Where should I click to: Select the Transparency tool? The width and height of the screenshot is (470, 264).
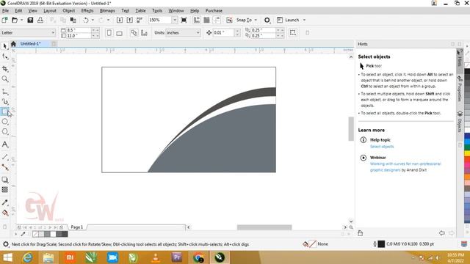click(5, 189)
